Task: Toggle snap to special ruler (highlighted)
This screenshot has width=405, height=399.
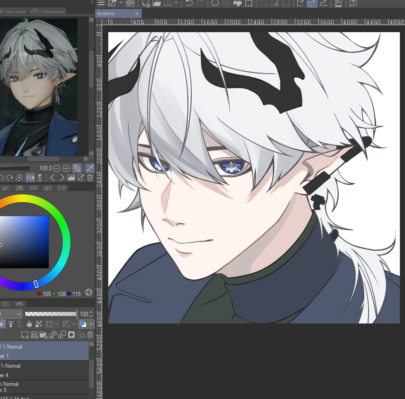Action: 312,3
